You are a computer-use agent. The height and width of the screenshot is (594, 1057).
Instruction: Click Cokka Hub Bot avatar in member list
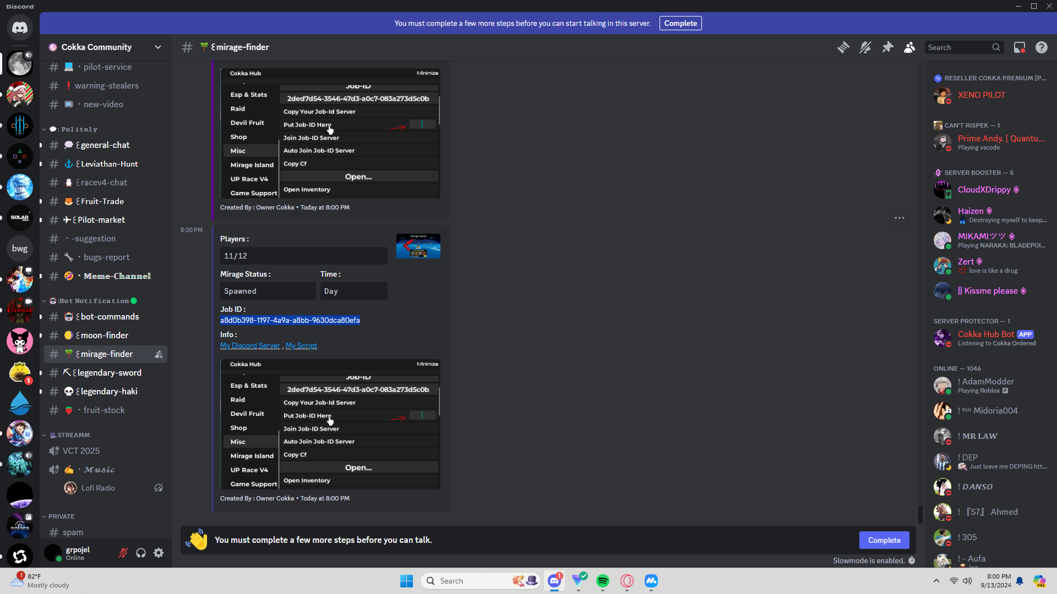[x=942, y=338]
